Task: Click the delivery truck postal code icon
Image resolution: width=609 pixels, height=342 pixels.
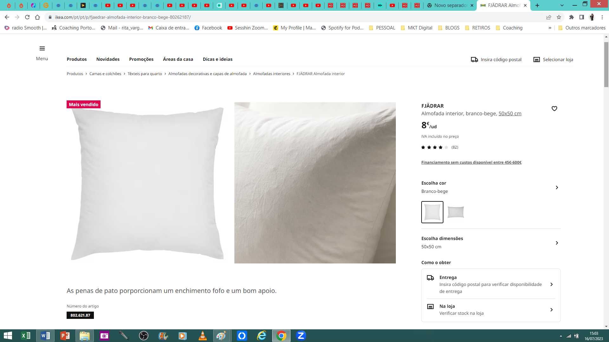Action: click(x=474, y=60)
